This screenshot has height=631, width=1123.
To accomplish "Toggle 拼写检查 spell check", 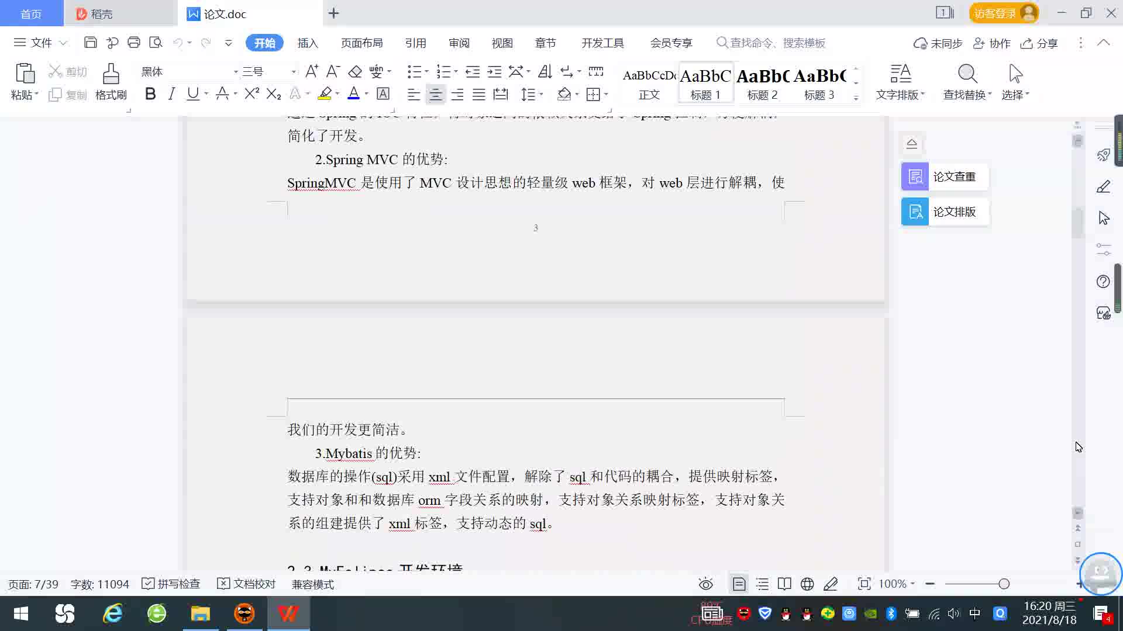I will (171, 584).
